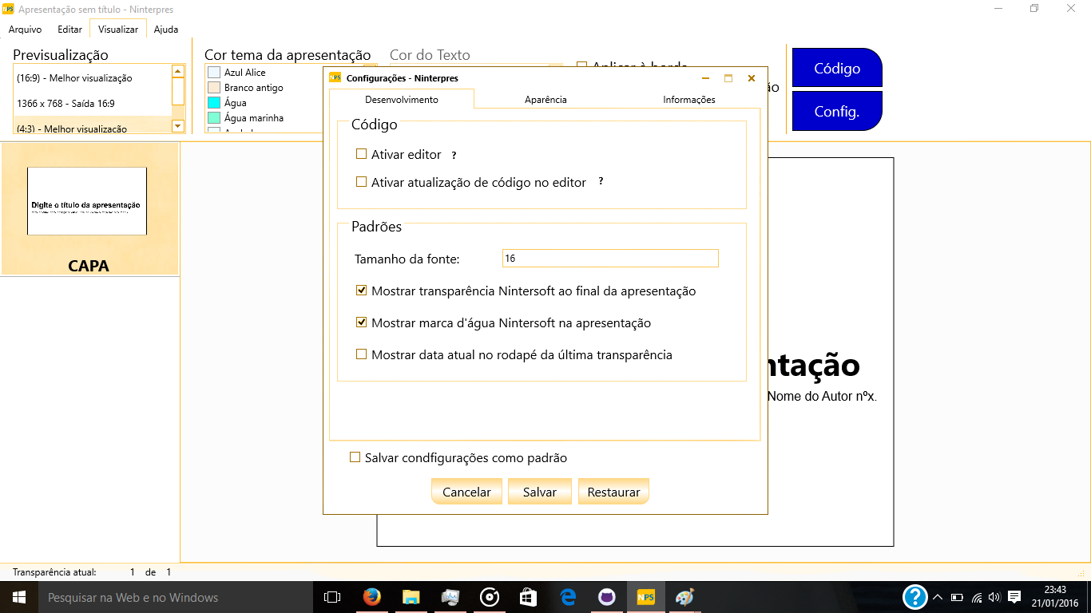Click the blue Código button
Image resolution: width=1091 pixels, height=613 pixels.
pyautogui.click(x=837, y=68)
